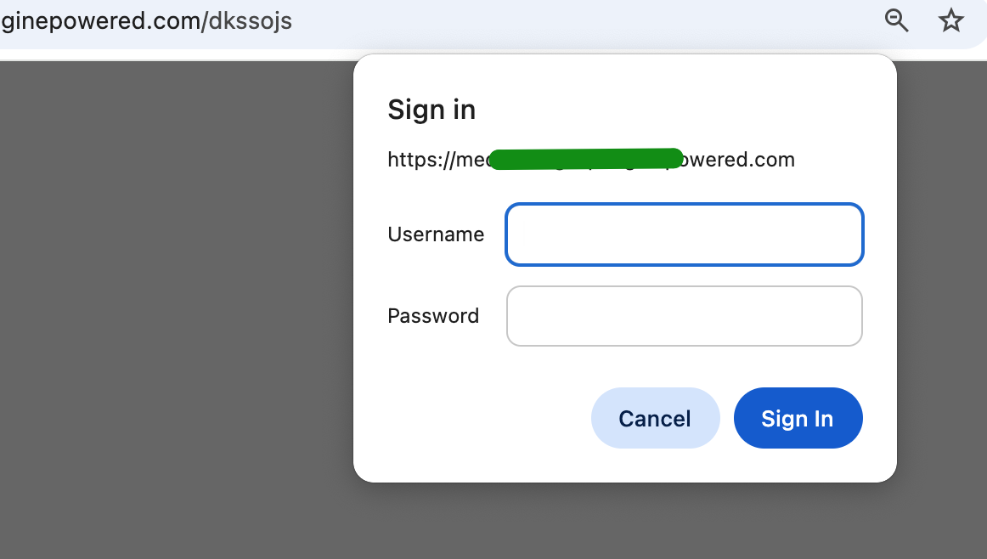Click the "https://me" start of dialog URL
This screenshot has height=559, width=987.
coord(438,160)
